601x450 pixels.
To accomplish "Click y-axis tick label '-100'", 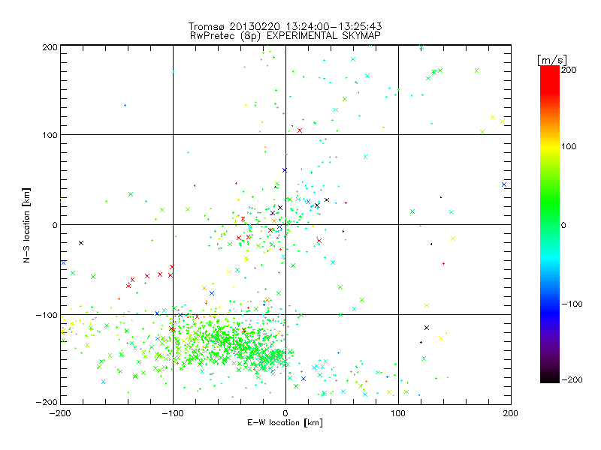I will tap(47, 315).
